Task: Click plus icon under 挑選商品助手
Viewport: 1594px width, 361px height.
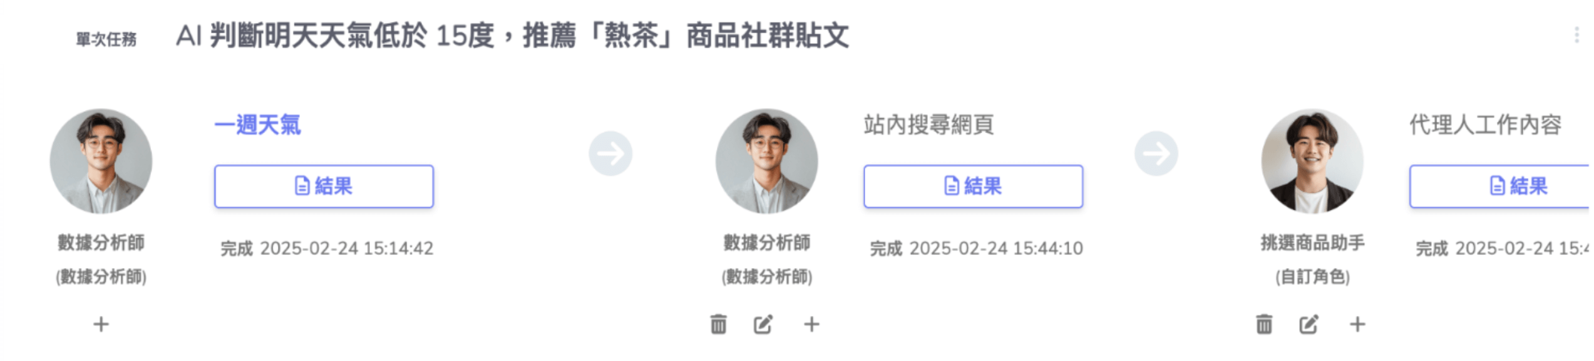Action: click(1357, 324)
